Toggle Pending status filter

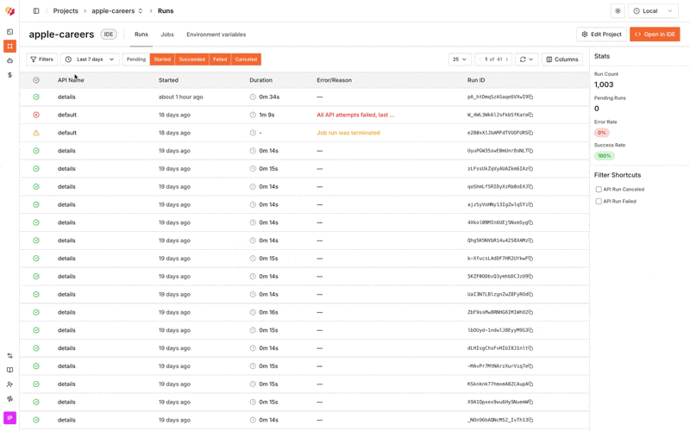click(x=136, y=59)
